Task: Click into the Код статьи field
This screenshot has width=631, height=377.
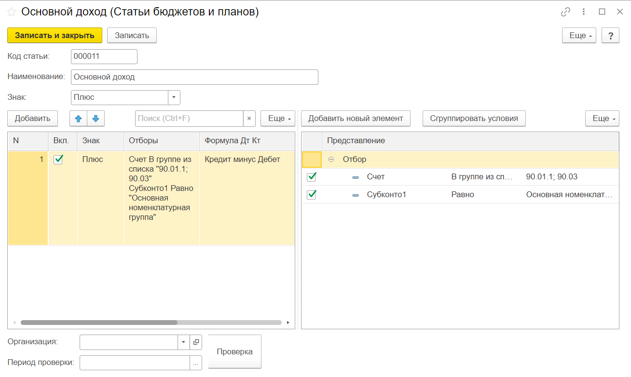Action: [x=104, y=56]
